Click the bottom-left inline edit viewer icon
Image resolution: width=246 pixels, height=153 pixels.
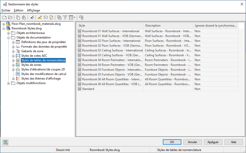tap(6, 142)
